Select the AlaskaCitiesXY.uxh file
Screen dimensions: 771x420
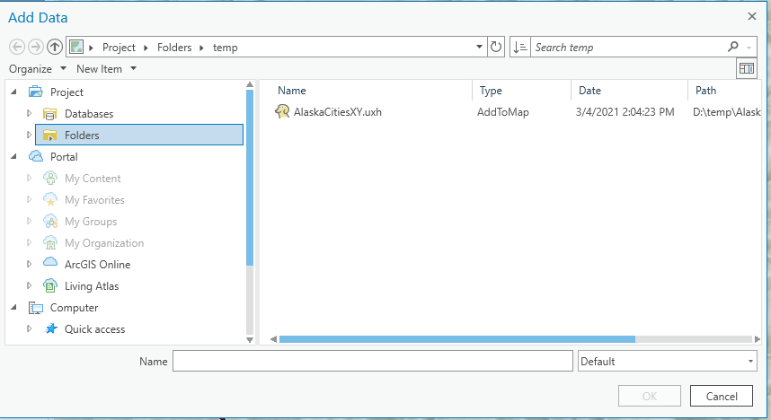(338, 112)
